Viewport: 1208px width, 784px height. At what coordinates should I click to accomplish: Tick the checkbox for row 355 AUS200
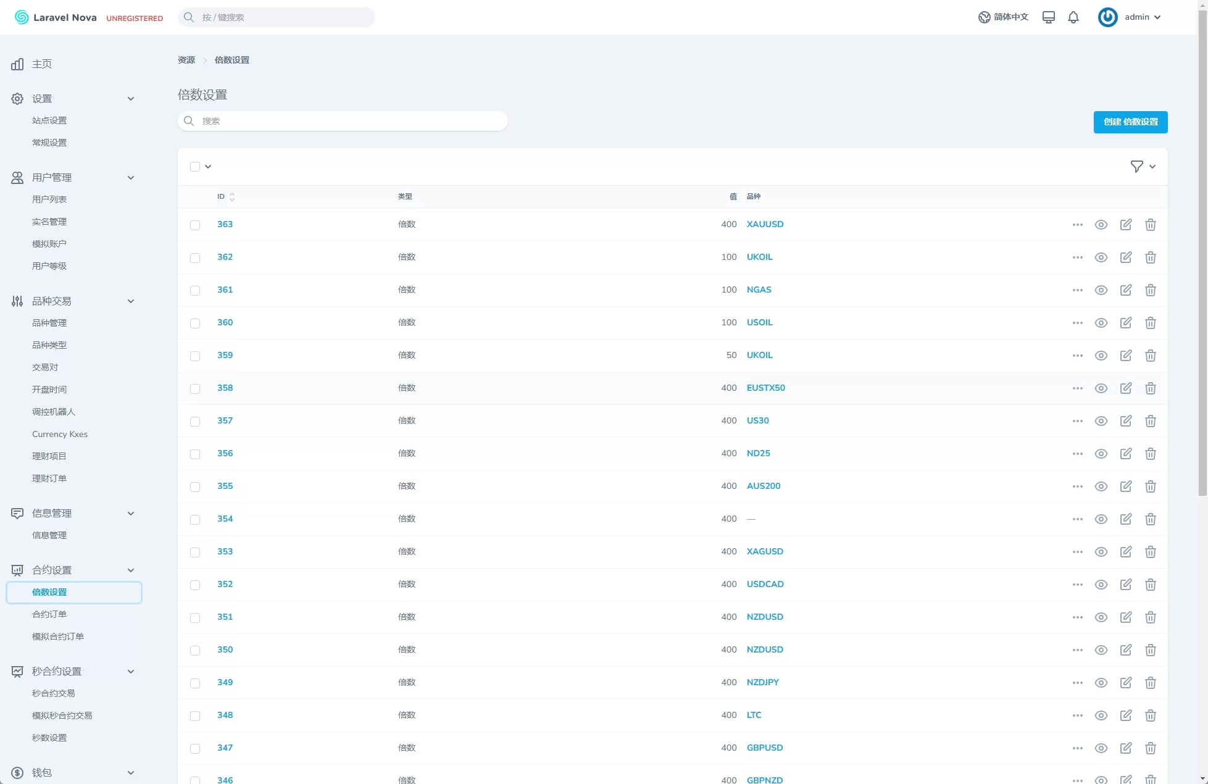(195, 487)
